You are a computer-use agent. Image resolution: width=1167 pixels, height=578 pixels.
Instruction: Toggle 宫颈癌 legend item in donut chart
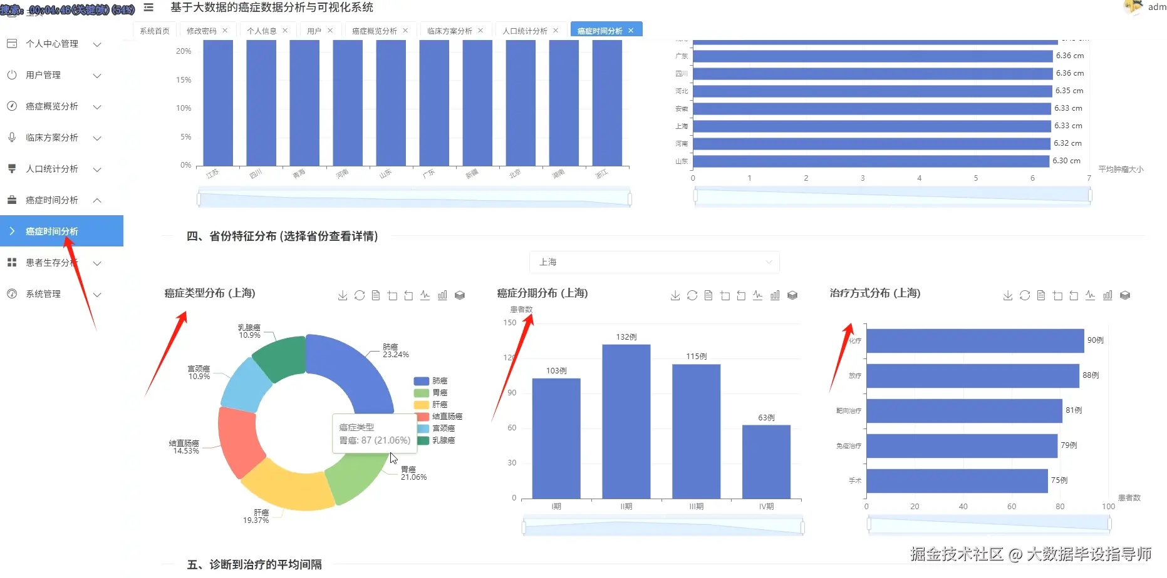click(x=435, y=428)
